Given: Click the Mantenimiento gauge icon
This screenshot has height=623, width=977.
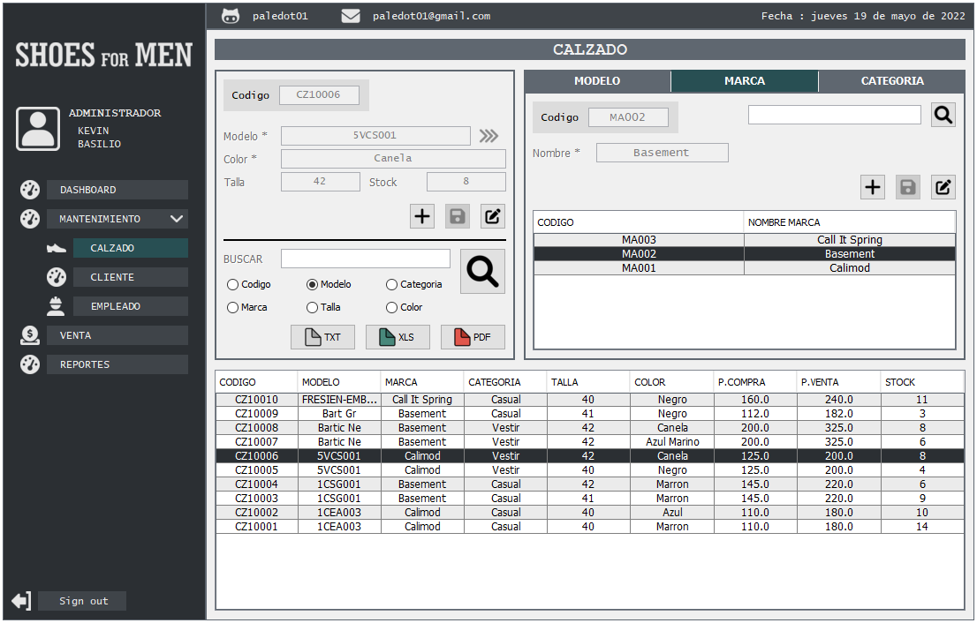Looking at the screenshot, I should pos(30,219).
